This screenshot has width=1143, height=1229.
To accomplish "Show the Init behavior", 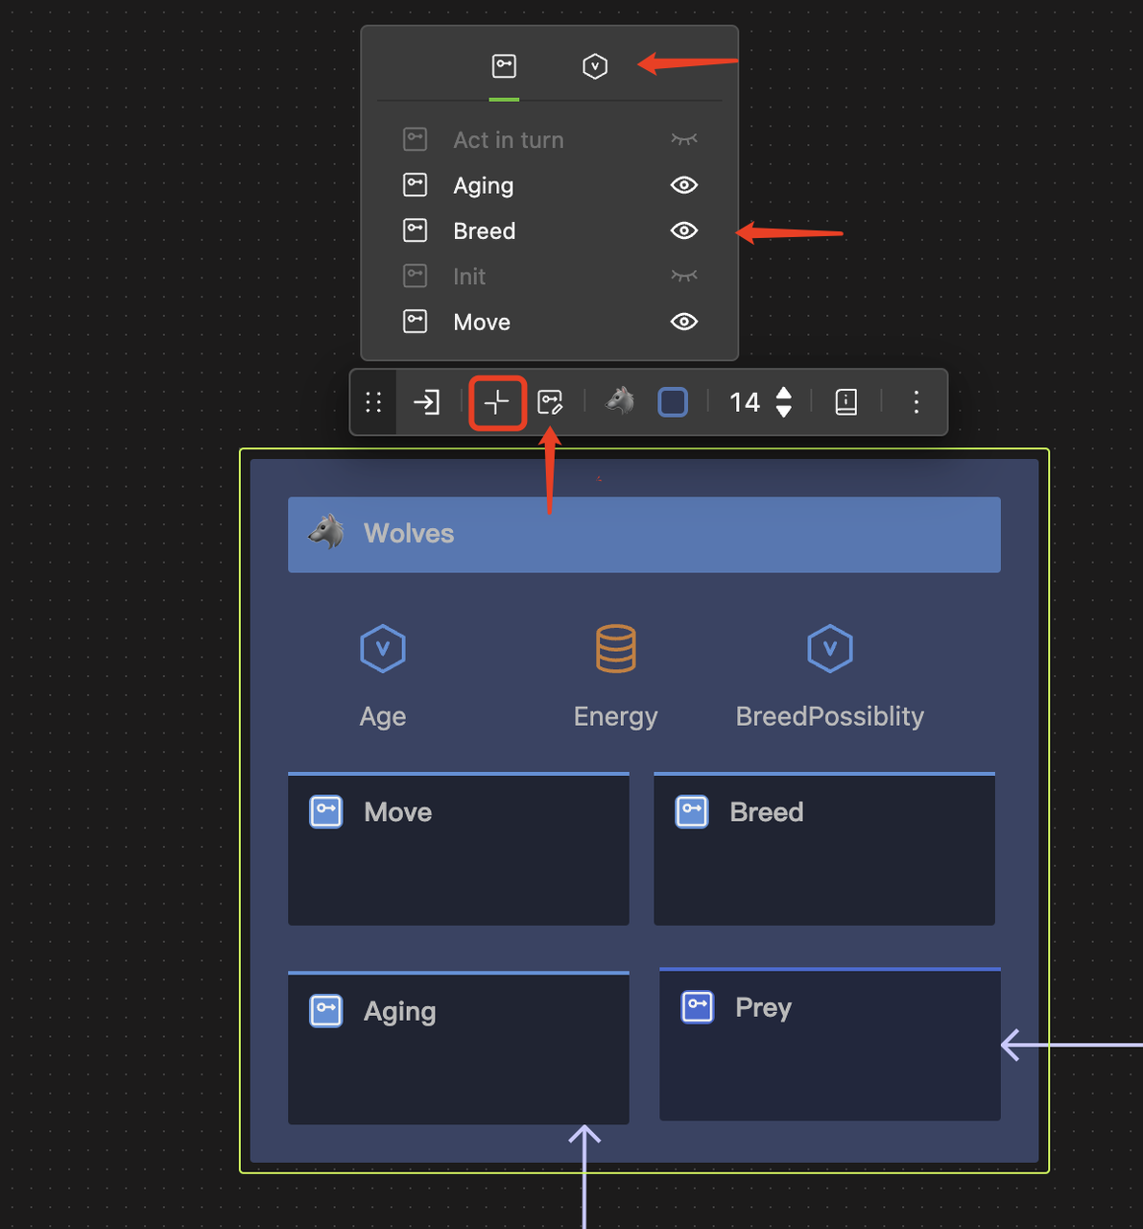I will pos(683,277).
